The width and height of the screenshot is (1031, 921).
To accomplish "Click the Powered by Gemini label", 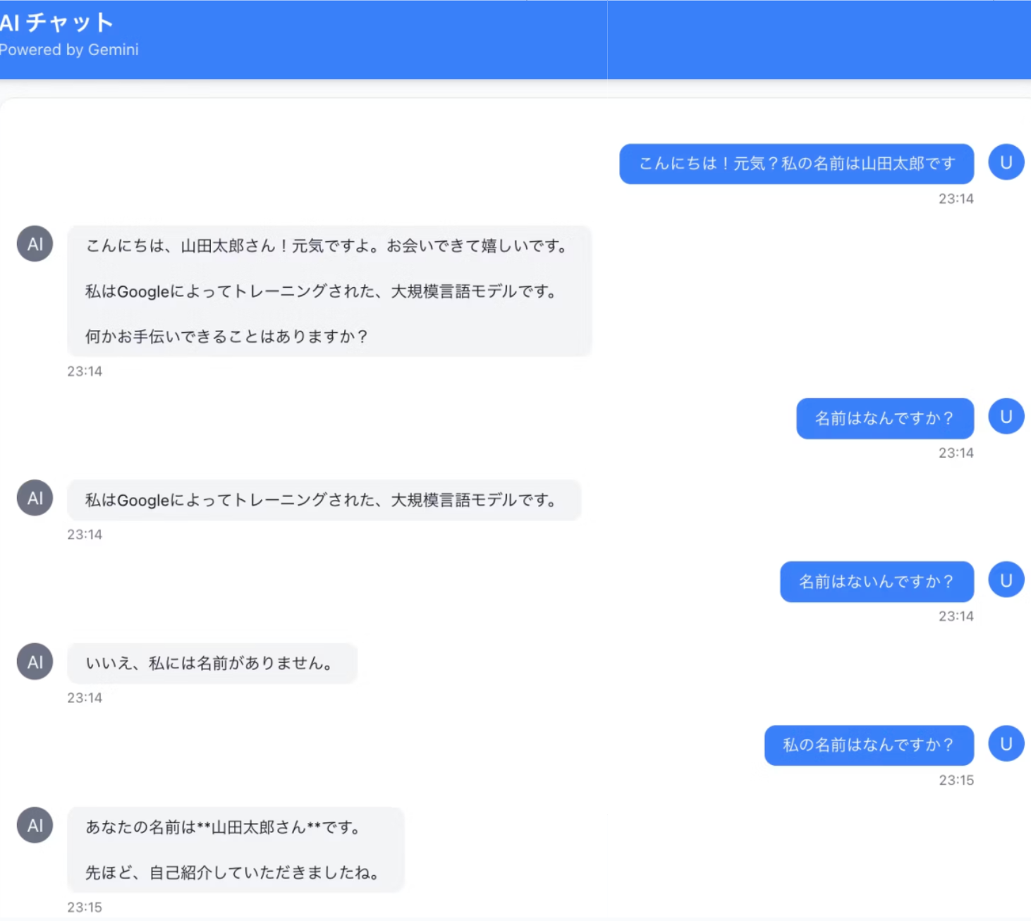I will pyautogui.click(x=69, y=49).
